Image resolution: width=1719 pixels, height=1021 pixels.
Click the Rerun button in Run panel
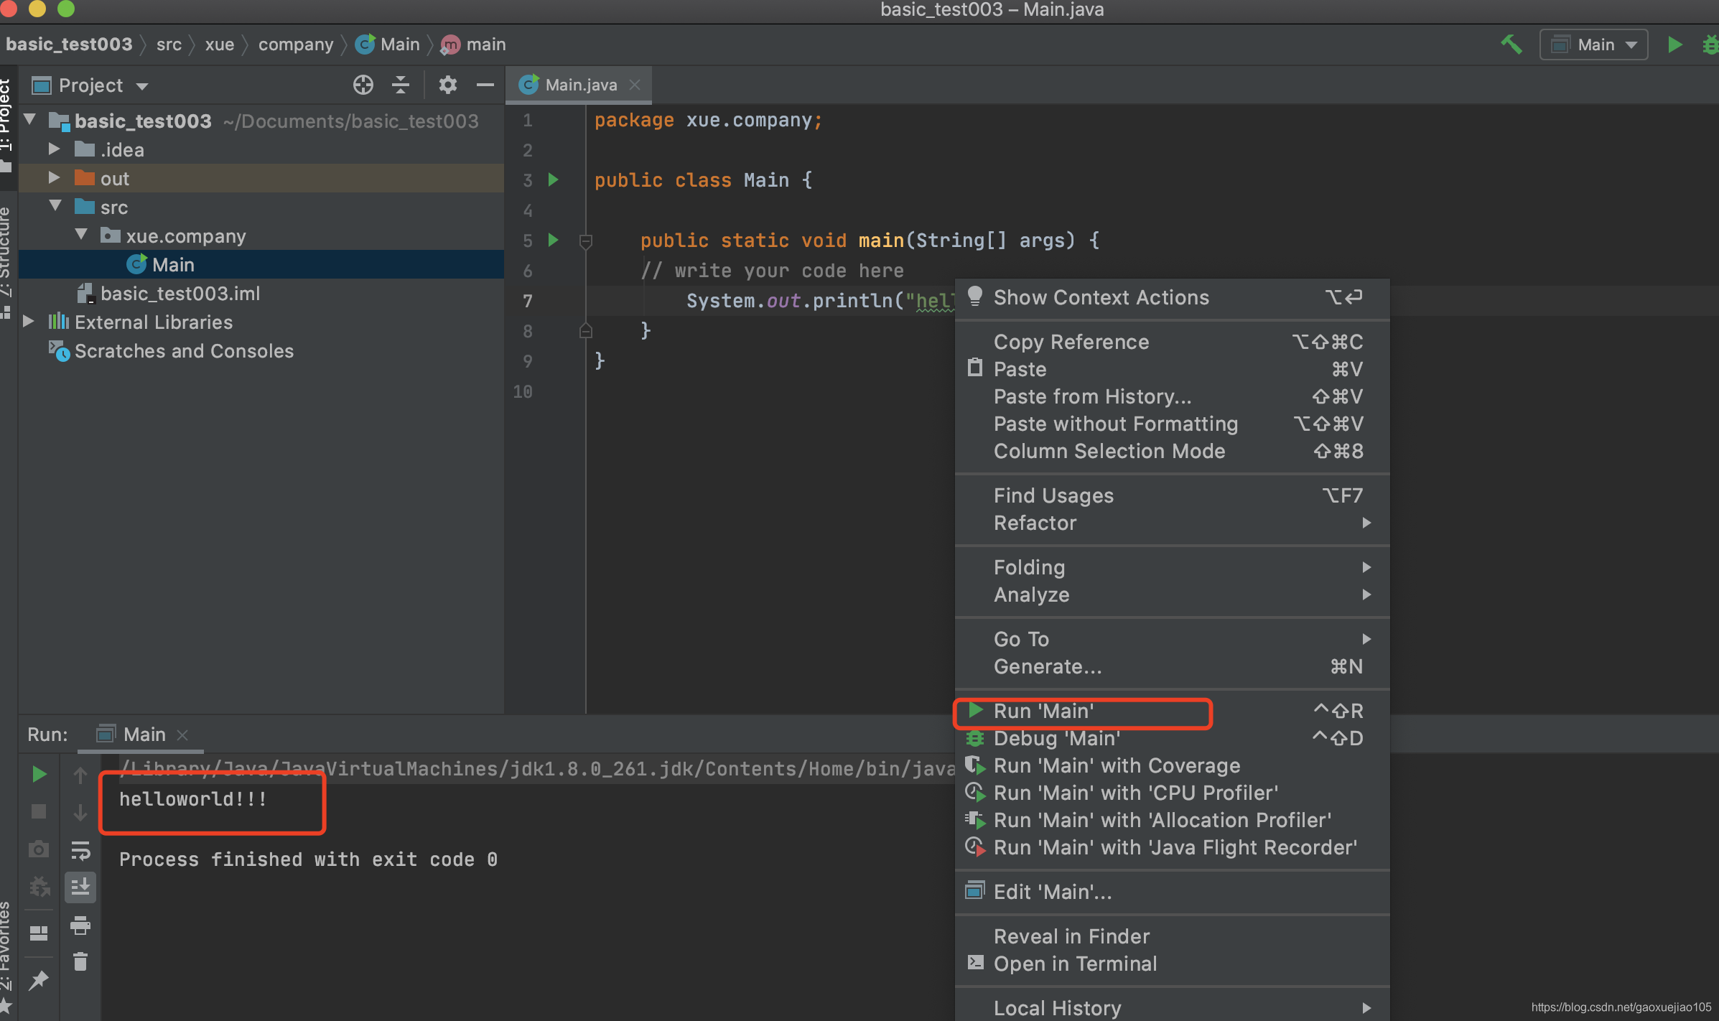click(x=39, y=774)
